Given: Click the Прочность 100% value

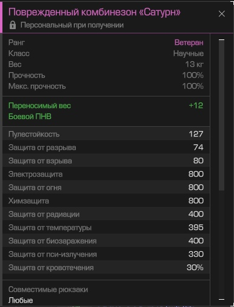Looking at the screenshot, I should [x=193, y=75].
